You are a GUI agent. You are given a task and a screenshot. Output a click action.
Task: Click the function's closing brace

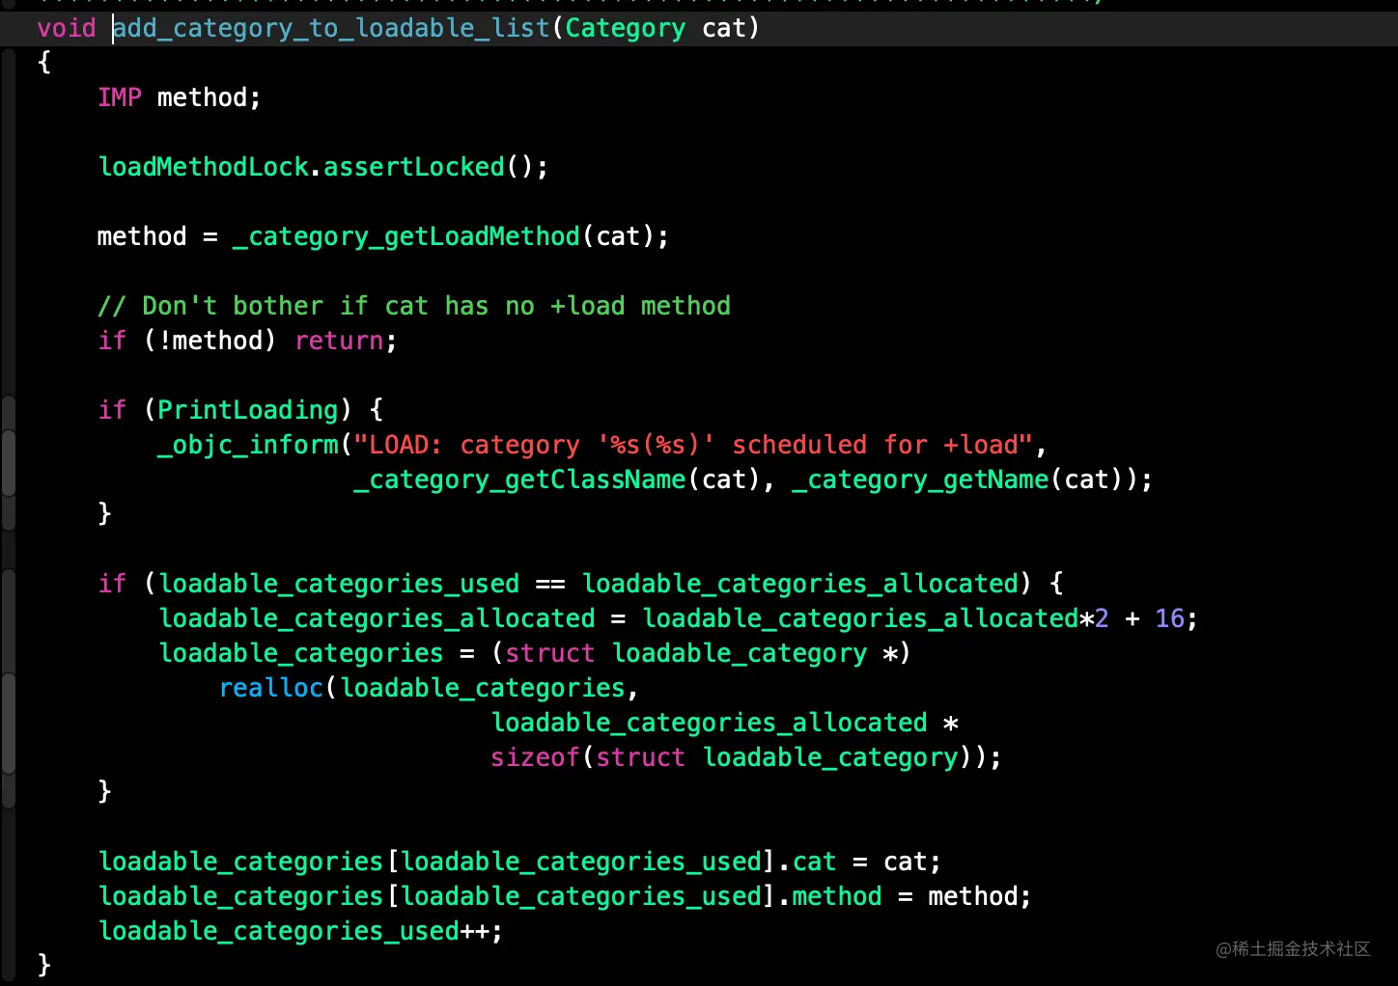coord(43,965)
